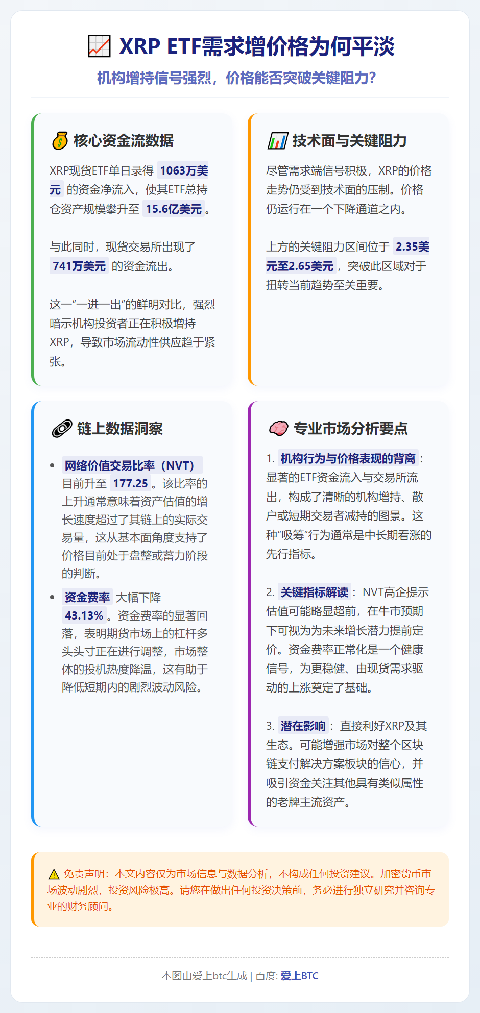Click the highlighted value 1063万美元
480x1013 pixels.
click(x=129, y=180)
